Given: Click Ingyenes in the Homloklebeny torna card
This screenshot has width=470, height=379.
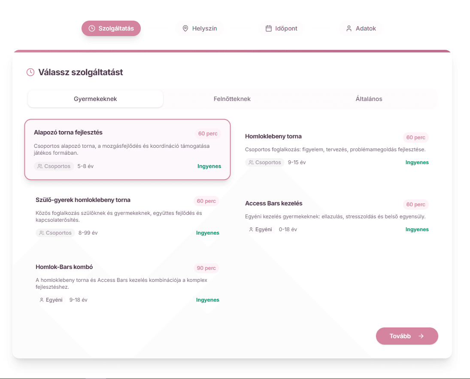Looking at the screenshot, I should click(x=417, y=162).
